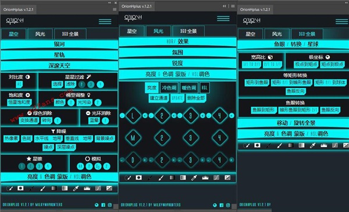Screen dimensions: 349x212
Task: Choose star spike level 4 circle under 星雄
Action: (48, 166)
